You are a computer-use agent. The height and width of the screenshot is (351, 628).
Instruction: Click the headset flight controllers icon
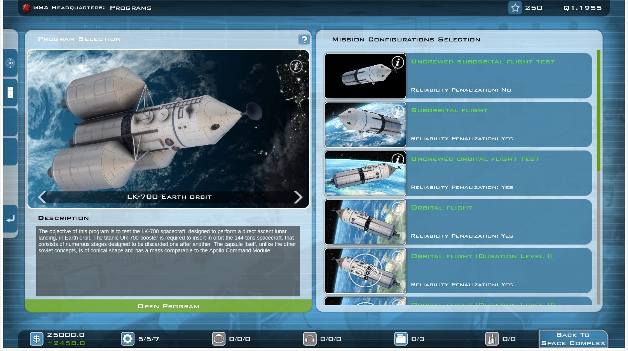310,339
